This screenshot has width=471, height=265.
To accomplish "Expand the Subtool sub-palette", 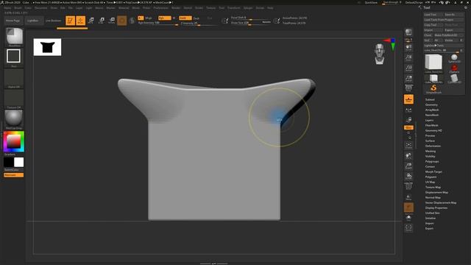I will [430, 99].
